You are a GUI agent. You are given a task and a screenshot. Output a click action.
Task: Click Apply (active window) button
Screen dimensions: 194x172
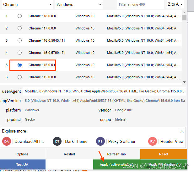pyautogui.click(x=116, y=164)
